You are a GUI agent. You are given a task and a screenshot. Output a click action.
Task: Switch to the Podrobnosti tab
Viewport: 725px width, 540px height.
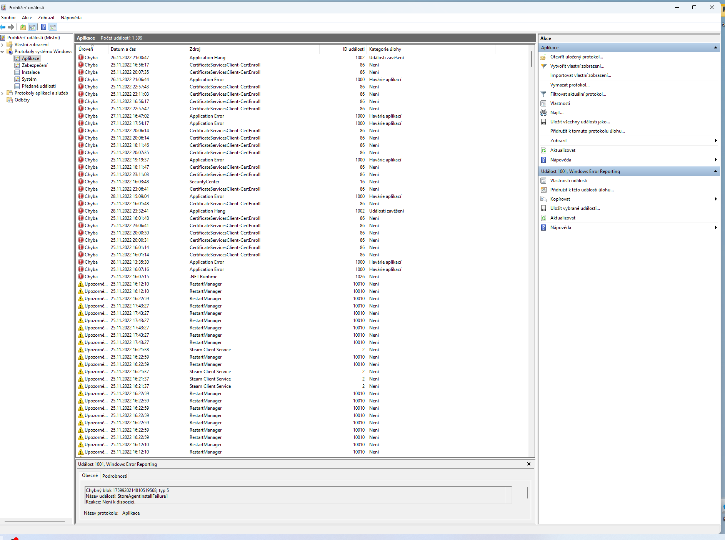point(115,476)
